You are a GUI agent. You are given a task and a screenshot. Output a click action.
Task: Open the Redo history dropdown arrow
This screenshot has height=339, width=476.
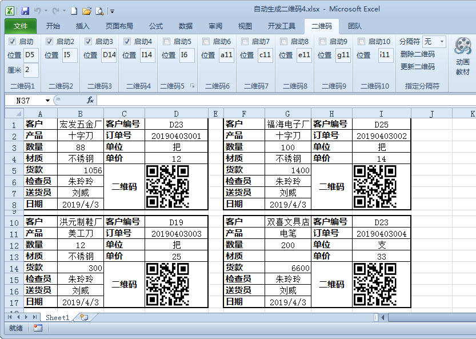64,11
